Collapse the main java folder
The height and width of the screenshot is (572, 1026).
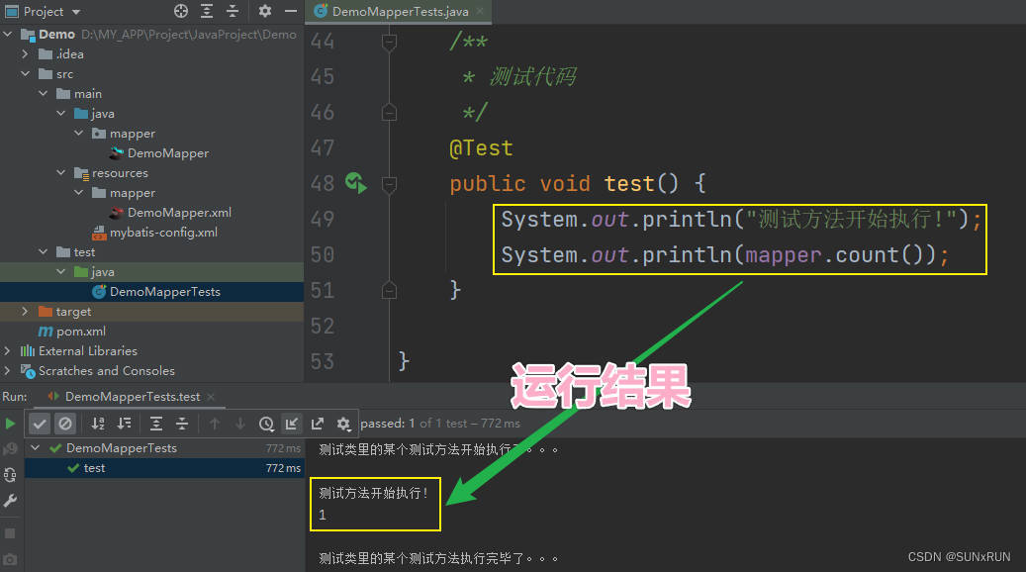[61, 113]
